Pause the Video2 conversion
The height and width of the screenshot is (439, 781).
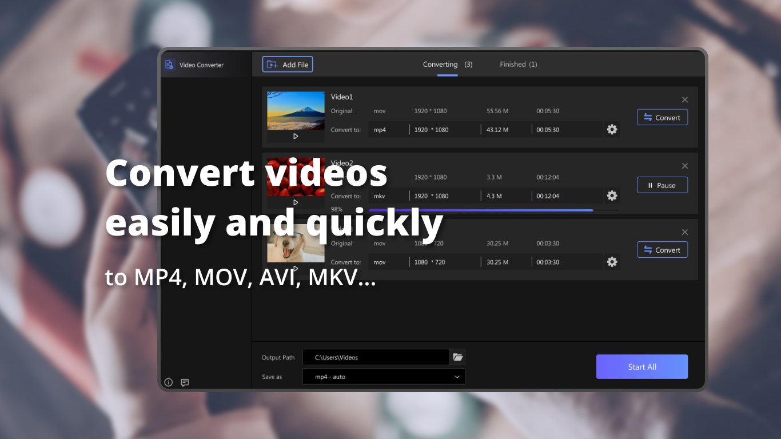[662, 185]
